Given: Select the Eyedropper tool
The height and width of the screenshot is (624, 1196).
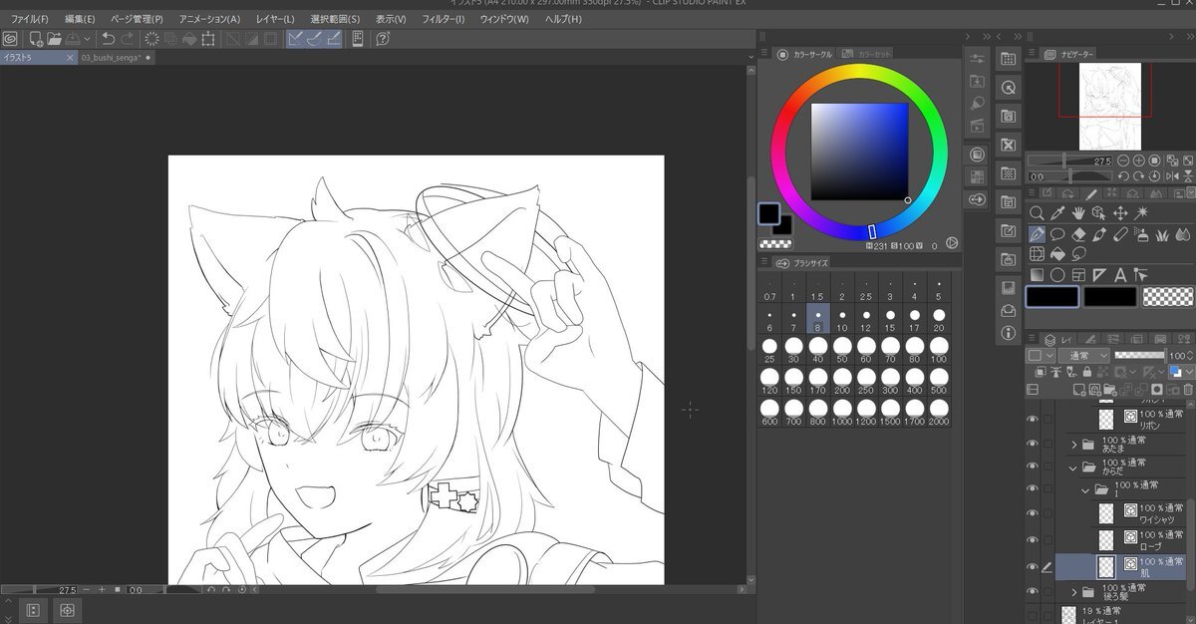Looking at the screenshot, I should coord(1057,213).
